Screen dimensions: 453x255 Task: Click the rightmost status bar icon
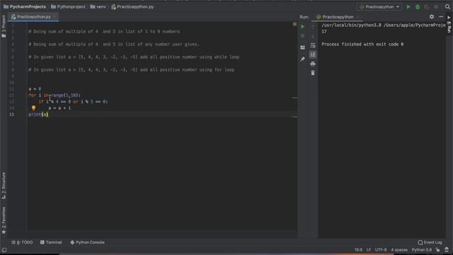click(x=447, y=250)
